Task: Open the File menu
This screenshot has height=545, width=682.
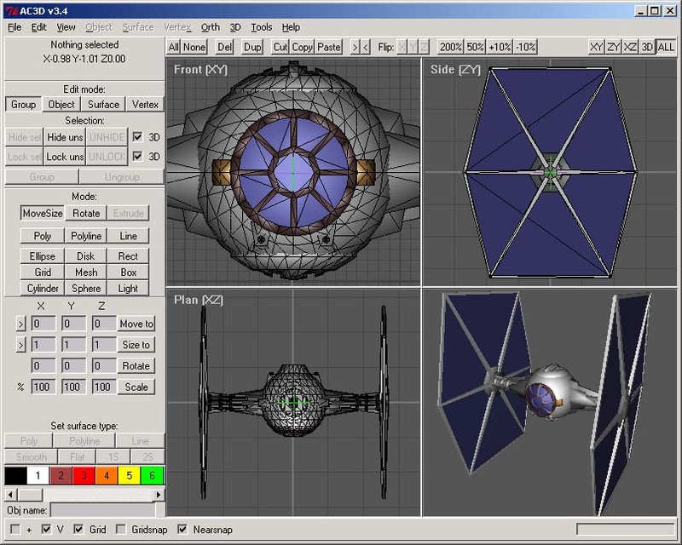Action: pyautogui.click(x=14, y=27)
